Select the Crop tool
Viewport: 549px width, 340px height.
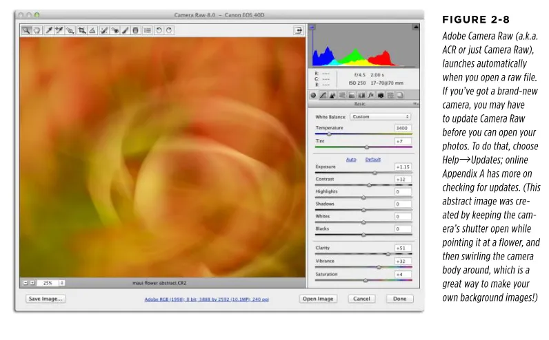point(82,30)
